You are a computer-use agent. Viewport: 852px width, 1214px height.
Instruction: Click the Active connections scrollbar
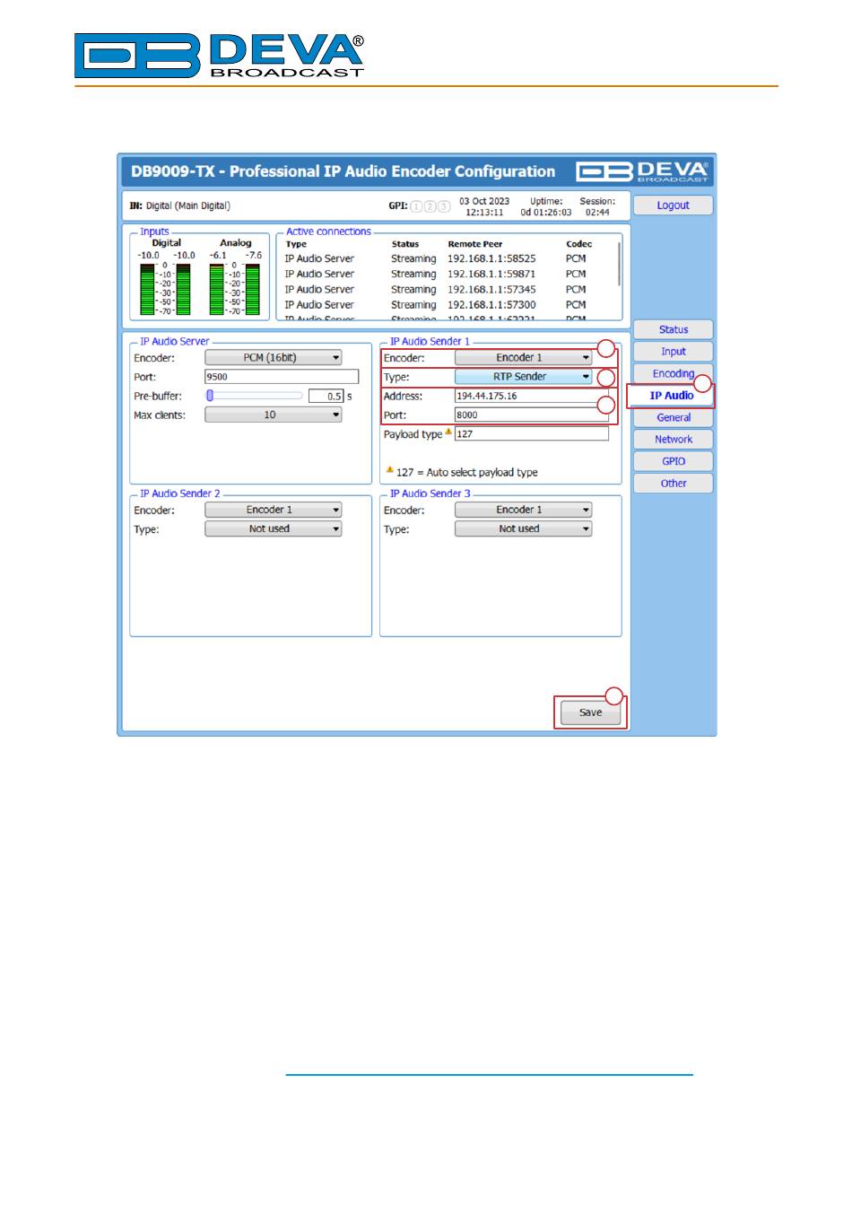coord(619,264)
